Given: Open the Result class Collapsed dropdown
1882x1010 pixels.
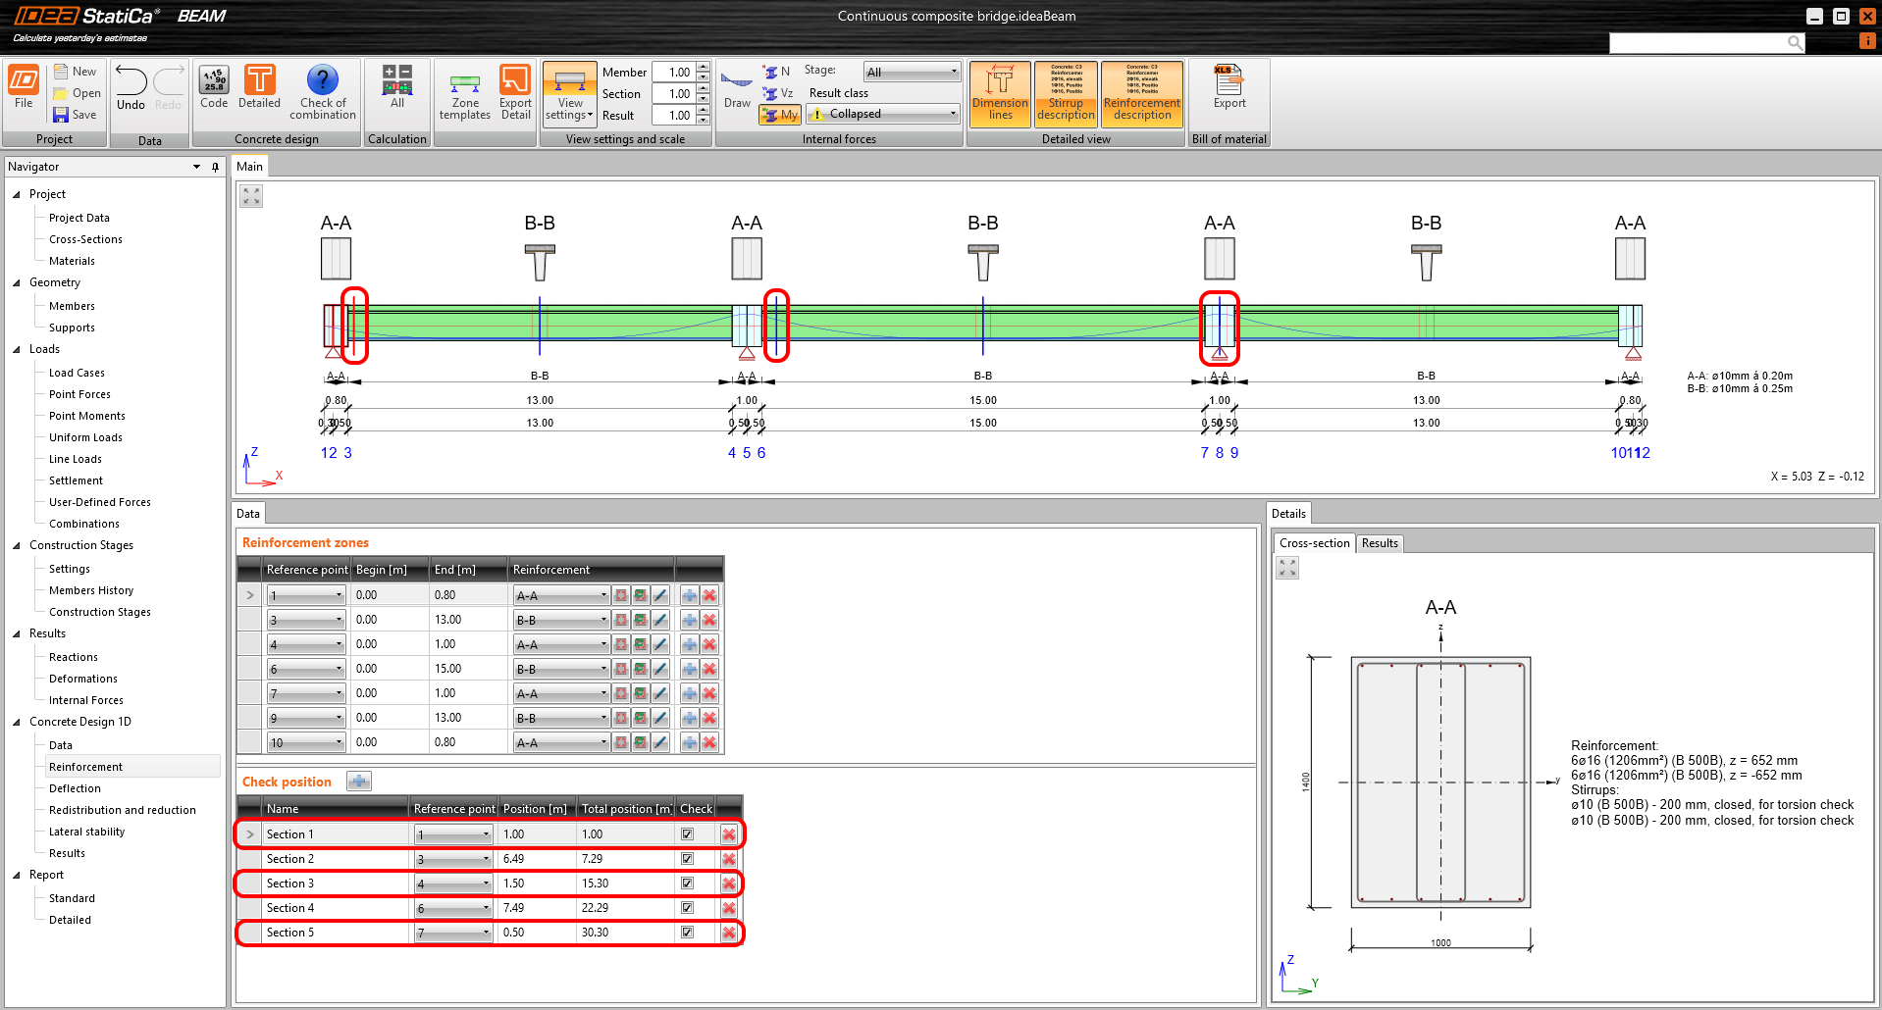Looking at the screenshot, I should coord(883,114).
